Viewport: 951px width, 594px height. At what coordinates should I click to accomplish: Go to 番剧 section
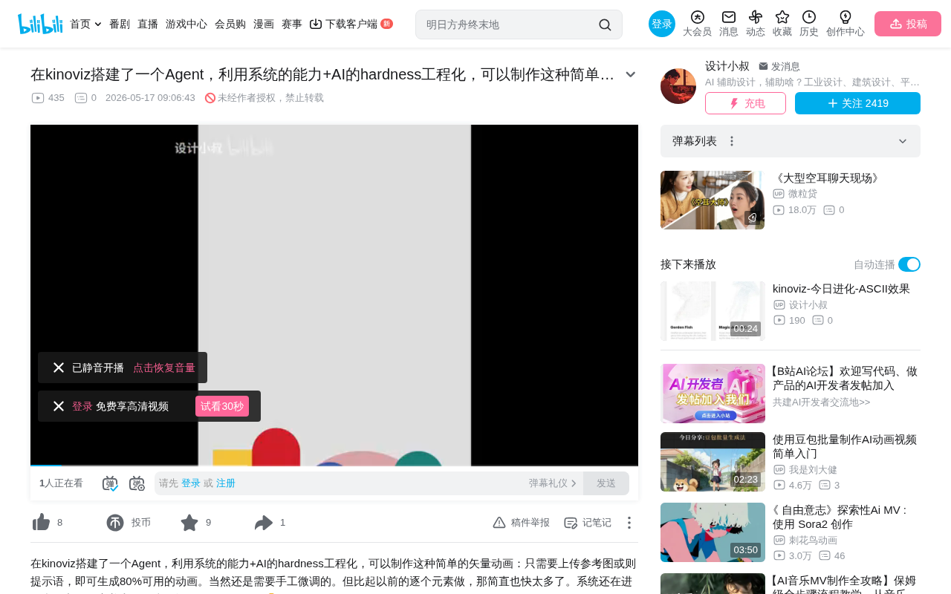120,24
